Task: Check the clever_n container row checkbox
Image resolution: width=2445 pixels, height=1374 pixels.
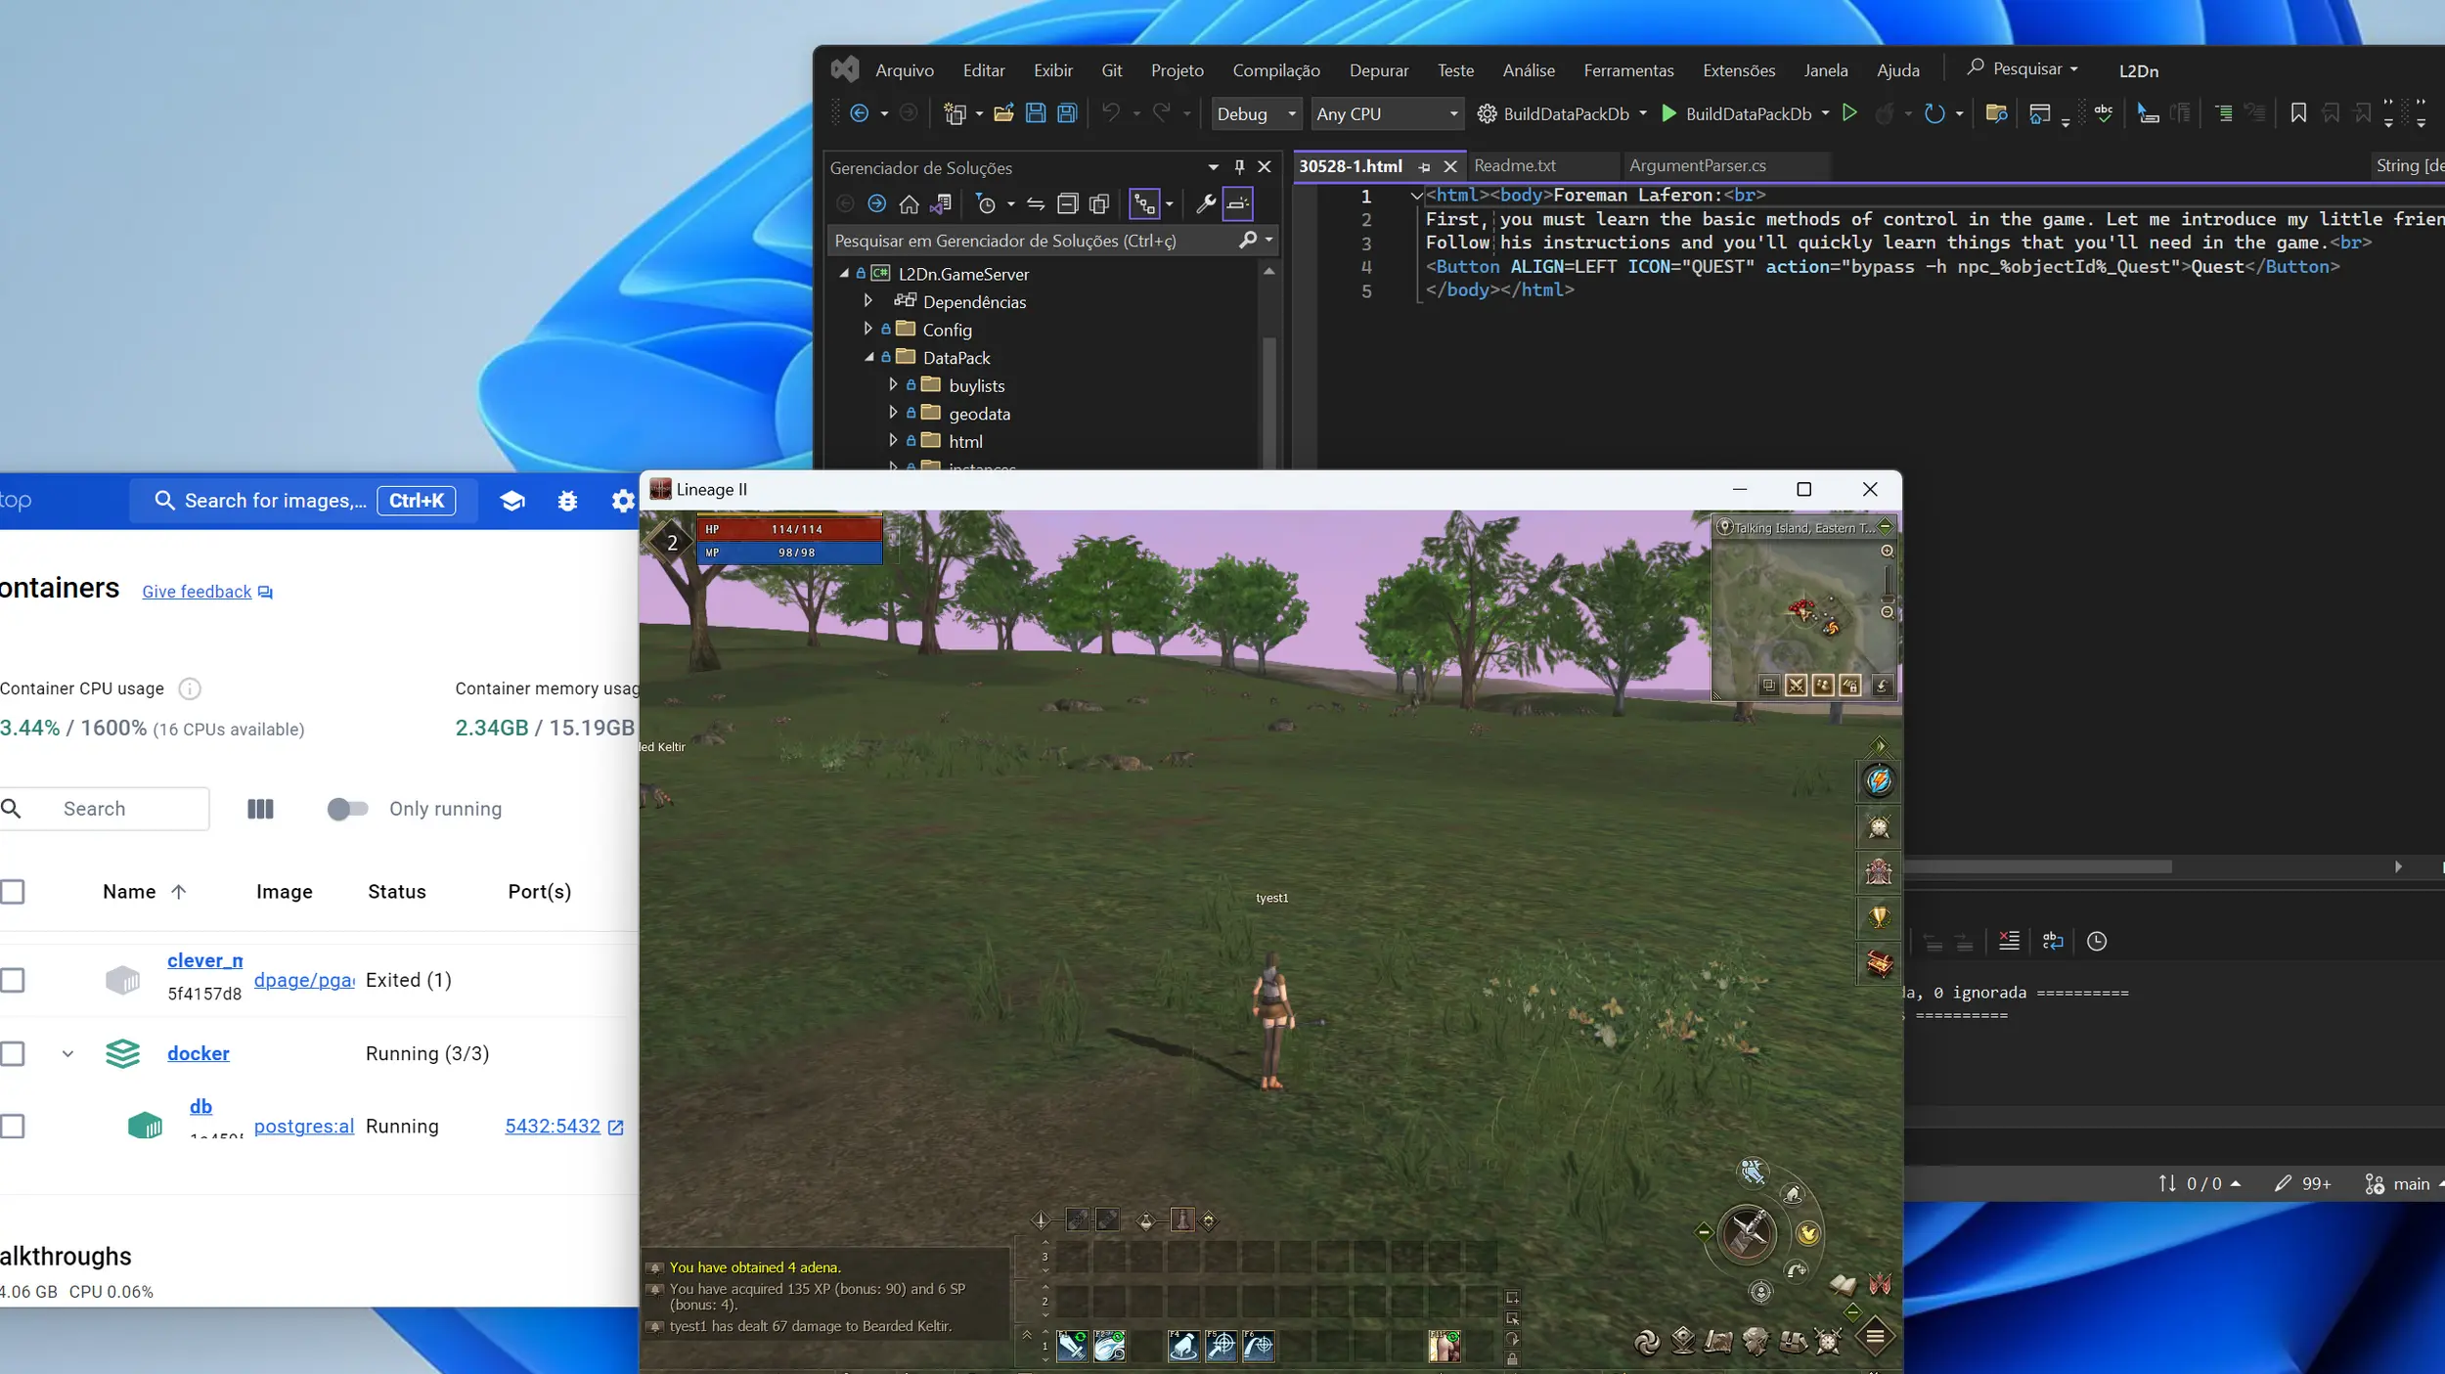Action: [13, 980]
